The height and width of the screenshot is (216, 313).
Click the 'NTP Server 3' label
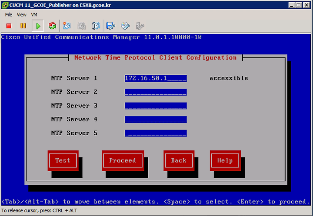pyautogui.click(x=74, y=106)
